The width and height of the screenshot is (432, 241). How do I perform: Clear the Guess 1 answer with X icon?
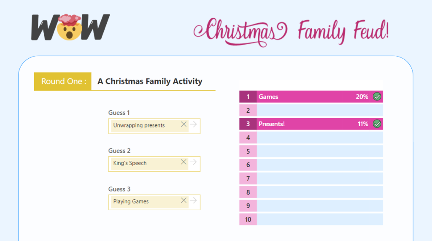point(184,124)
